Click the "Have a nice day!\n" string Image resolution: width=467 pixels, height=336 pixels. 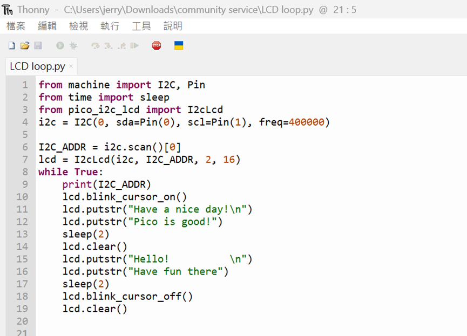tap(187, 209)
